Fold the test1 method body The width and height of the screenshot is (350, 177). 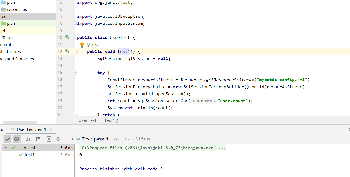[x=75, y=51]
